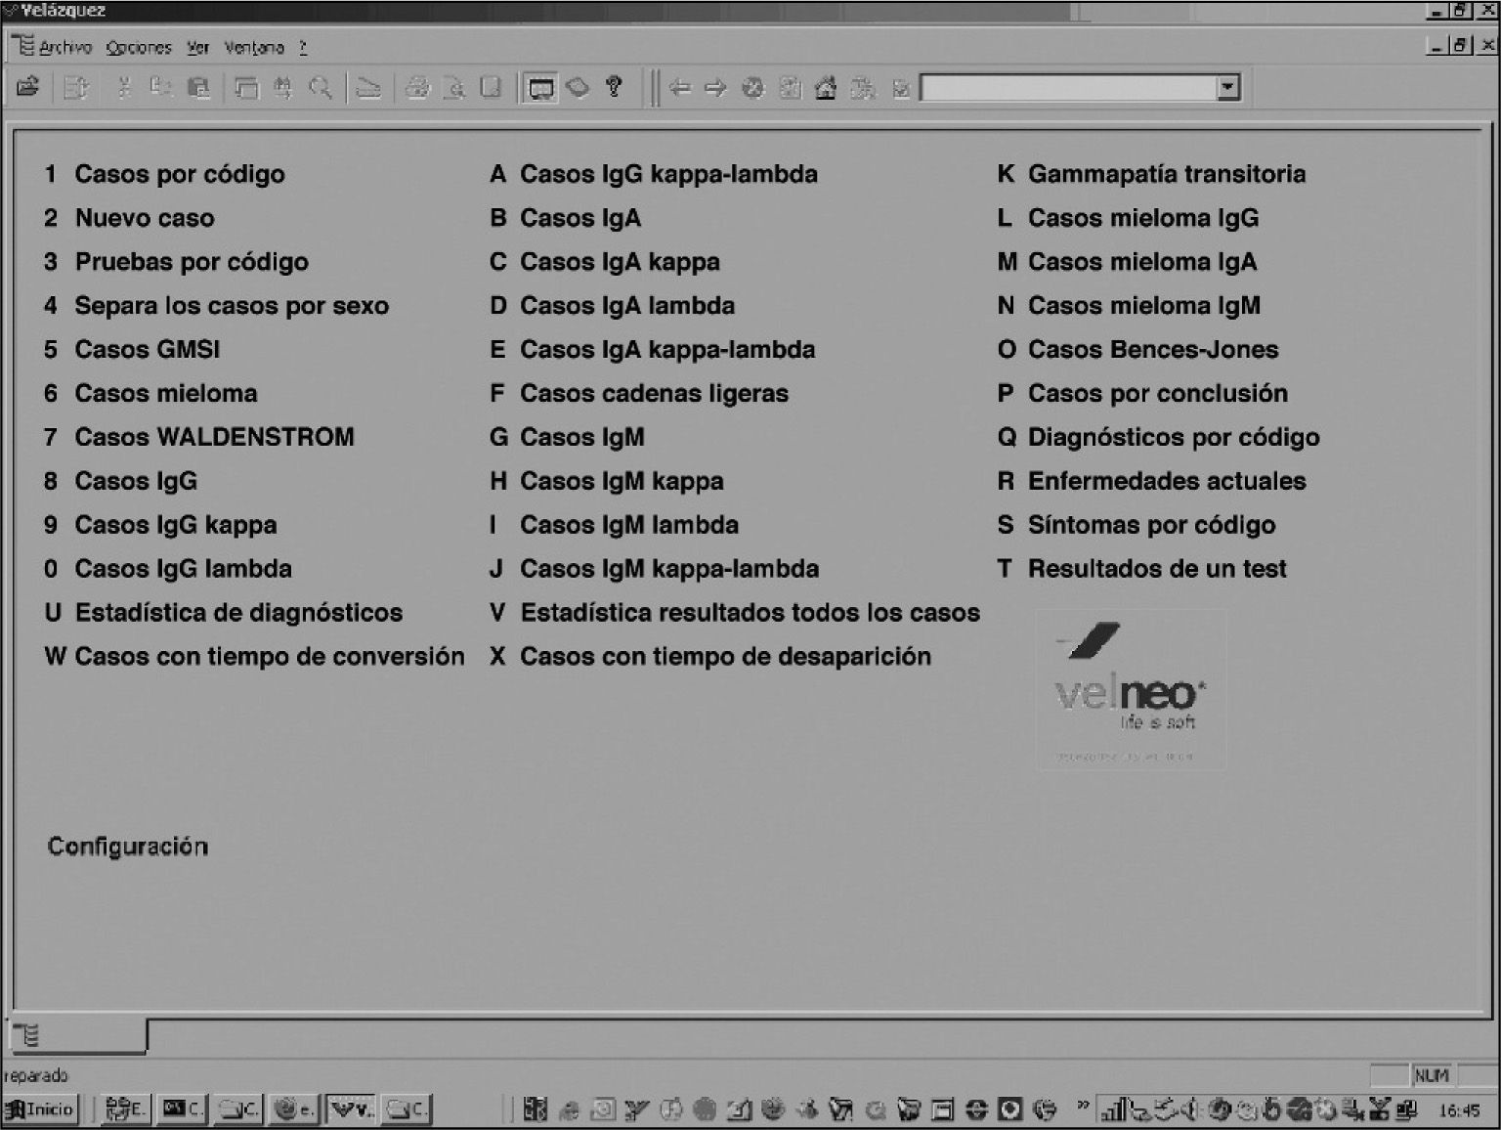Open the Ventana menu
This screenshot has width=1501, height=1130.
[x=254, y=47]
